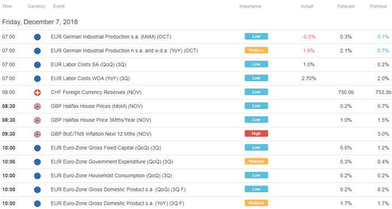The image size is (392, 209).
Task: Click actual value 2.70%
Action: coord(309,79)
